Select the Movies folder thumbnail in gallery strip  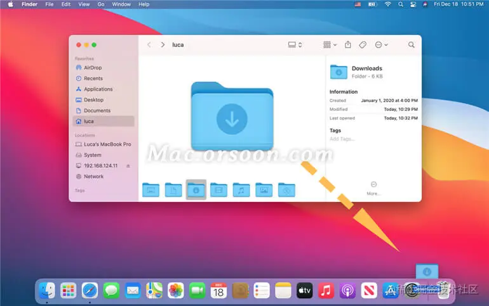(x=218, y=189)
